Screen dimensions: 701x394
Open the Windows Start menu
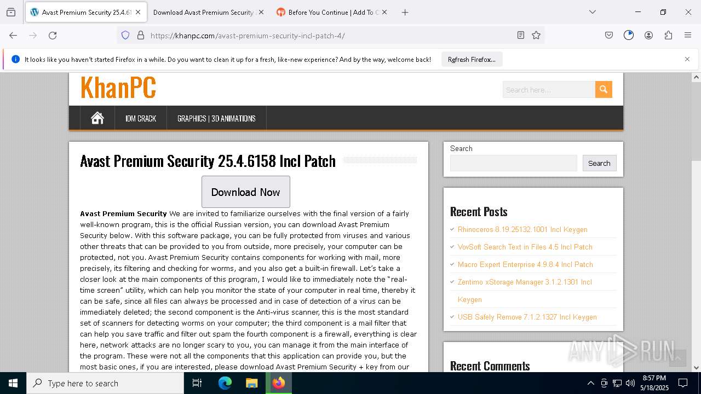tap(13, 383)
